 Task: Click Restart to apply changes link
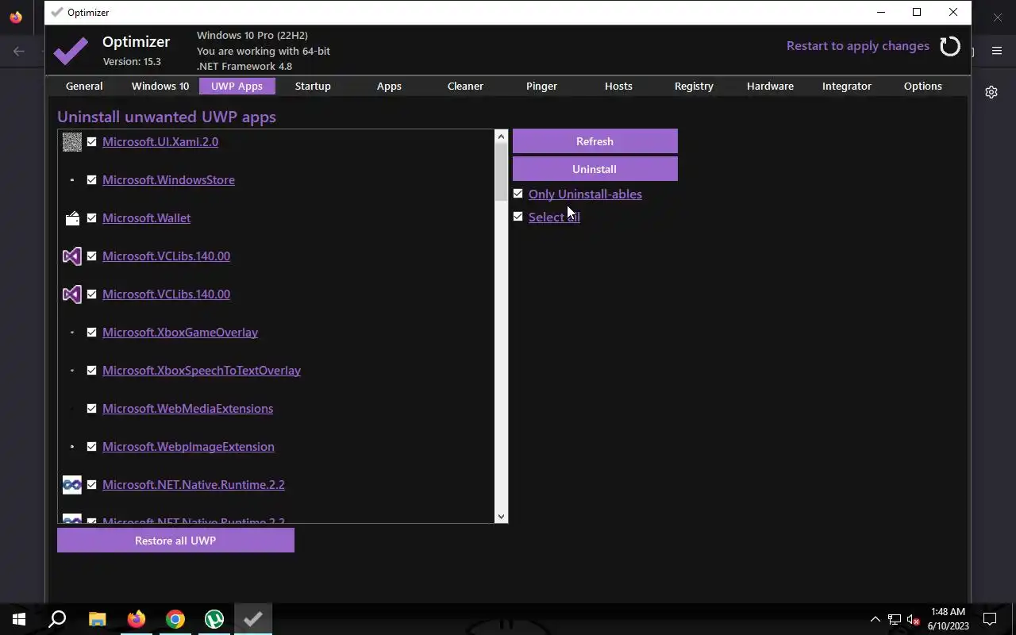click(857, 46)
